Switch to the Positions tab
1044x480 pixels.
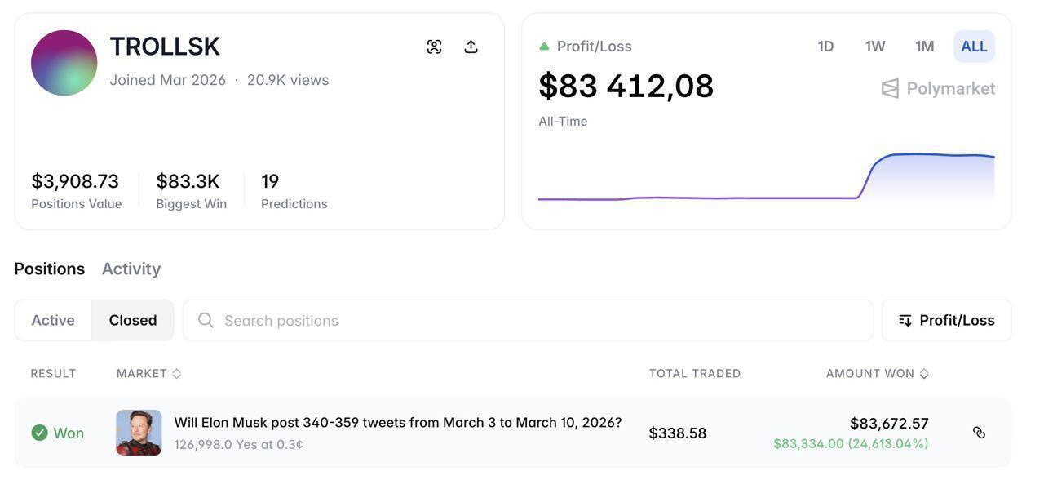(49, 269)
